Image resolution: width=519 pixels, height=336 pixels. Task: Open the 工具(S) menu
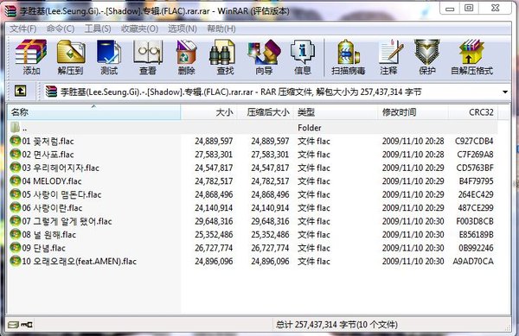point(98,29)
